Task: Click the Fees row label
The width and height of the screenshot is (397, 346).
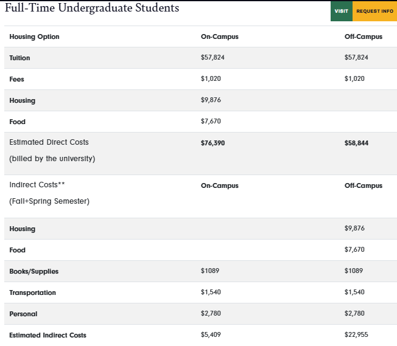Action: click(17, 79)
